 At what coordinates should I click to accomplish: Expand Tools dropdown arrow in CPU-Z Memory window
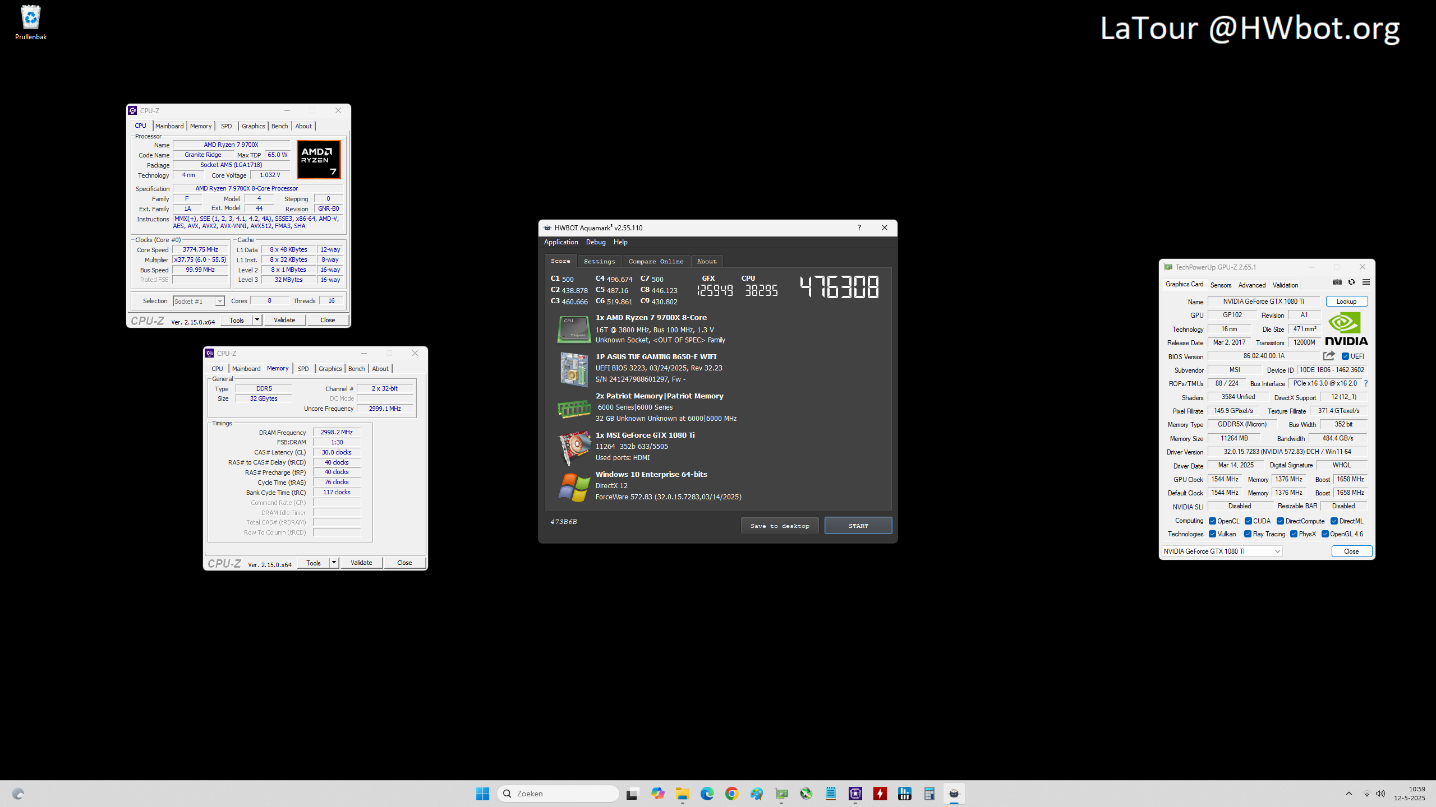point(334,563)
